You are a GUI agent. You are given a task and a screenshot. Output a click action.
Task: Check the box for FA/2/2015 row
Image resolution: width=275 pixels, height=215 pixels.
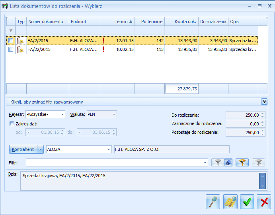(x=11, y=41)
